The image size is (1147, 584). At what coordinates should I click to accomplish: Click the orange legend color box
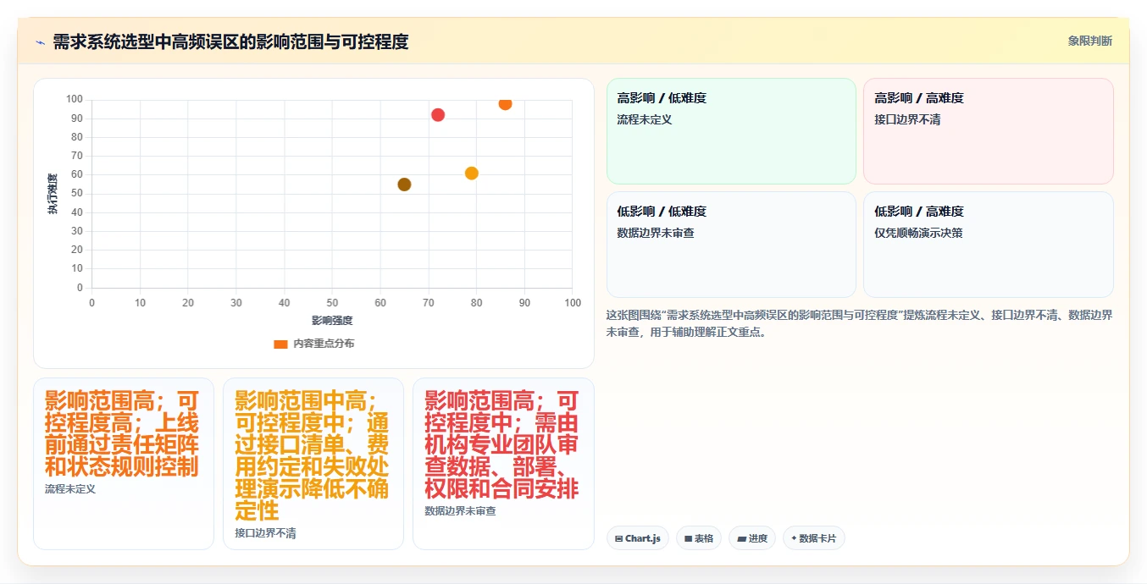pyautogui.click(x=280, y=344)
